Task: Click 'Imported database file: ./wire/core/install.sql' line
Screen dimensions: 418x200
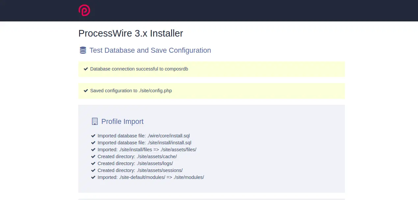Action: 144,136
